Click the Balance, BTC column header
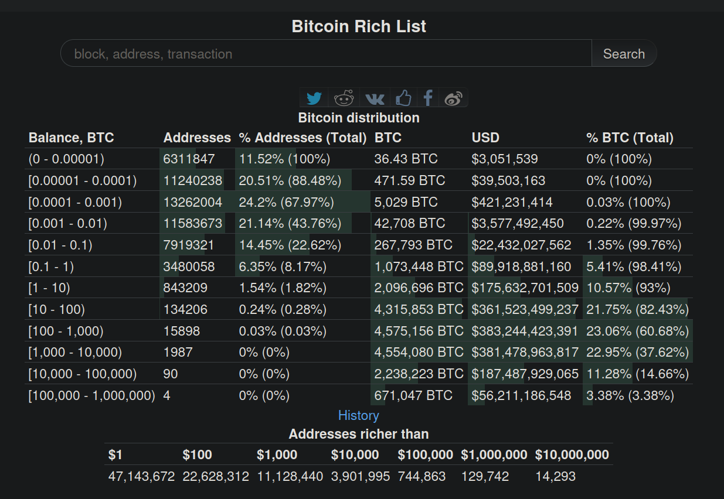Viewport: 724px width, 499px height. point(72,138)
